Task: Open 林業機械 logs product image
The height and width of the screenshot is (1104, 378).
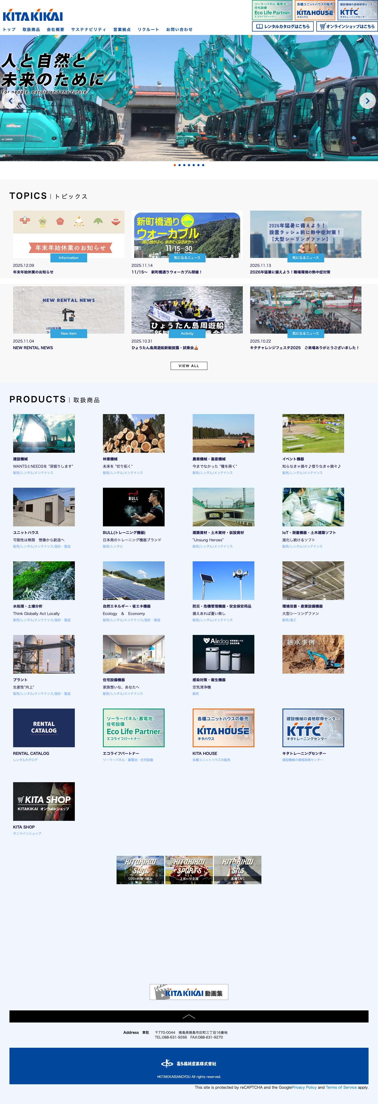Action: [x=134, y=433]
